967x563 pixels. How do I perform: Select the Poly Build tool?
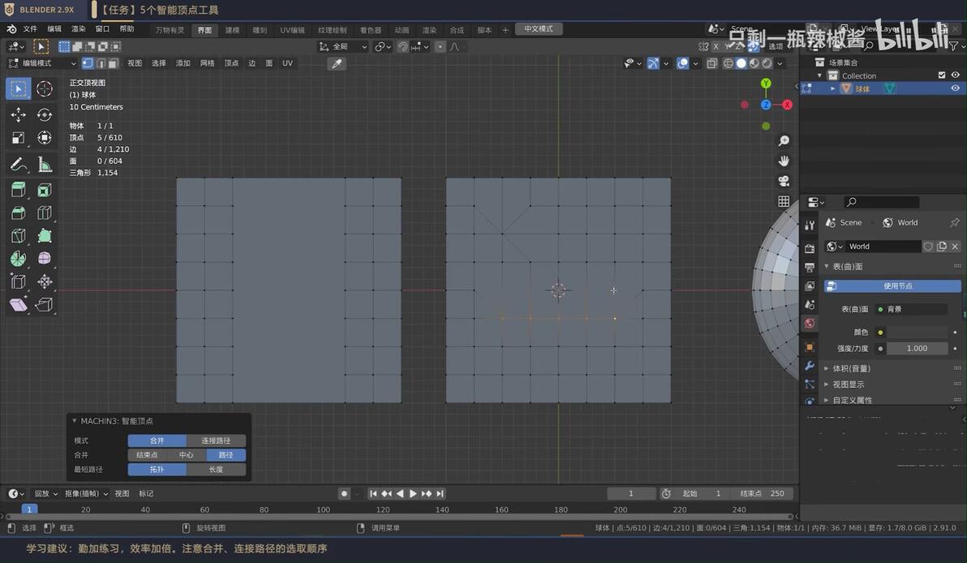click(x=45, y=235)
